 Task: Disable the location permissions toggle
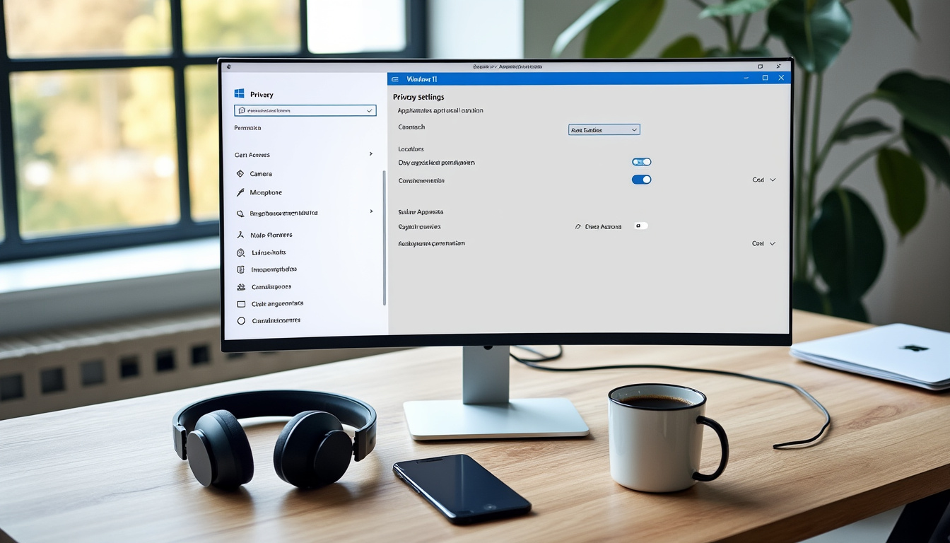(x=641, y=161)
